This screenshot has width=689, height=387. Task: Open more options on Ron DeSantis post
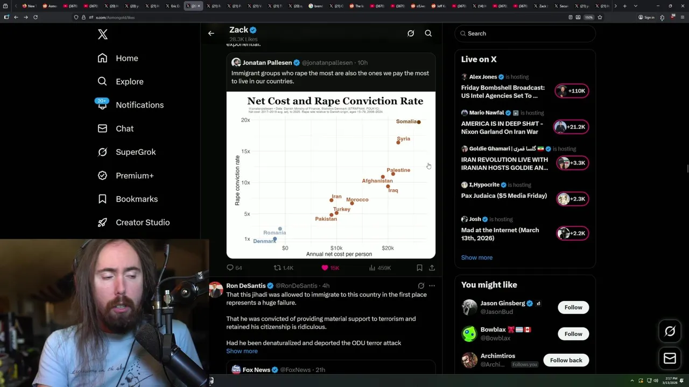(432, 286)
